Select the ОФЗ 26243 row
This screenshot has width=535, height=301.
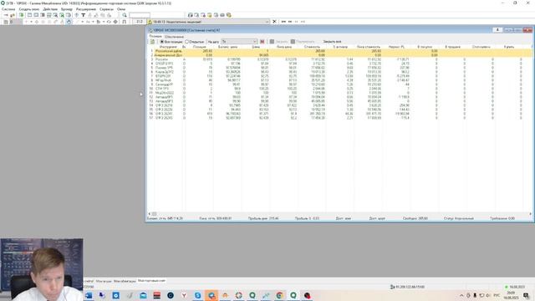339,118
